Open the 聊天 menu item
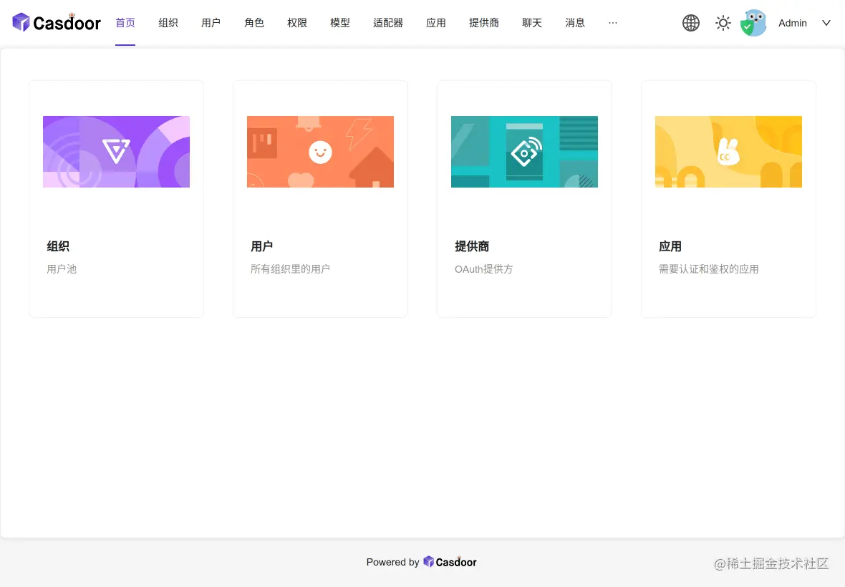Screen dimensions: 845x587 (x=532, y=23)
